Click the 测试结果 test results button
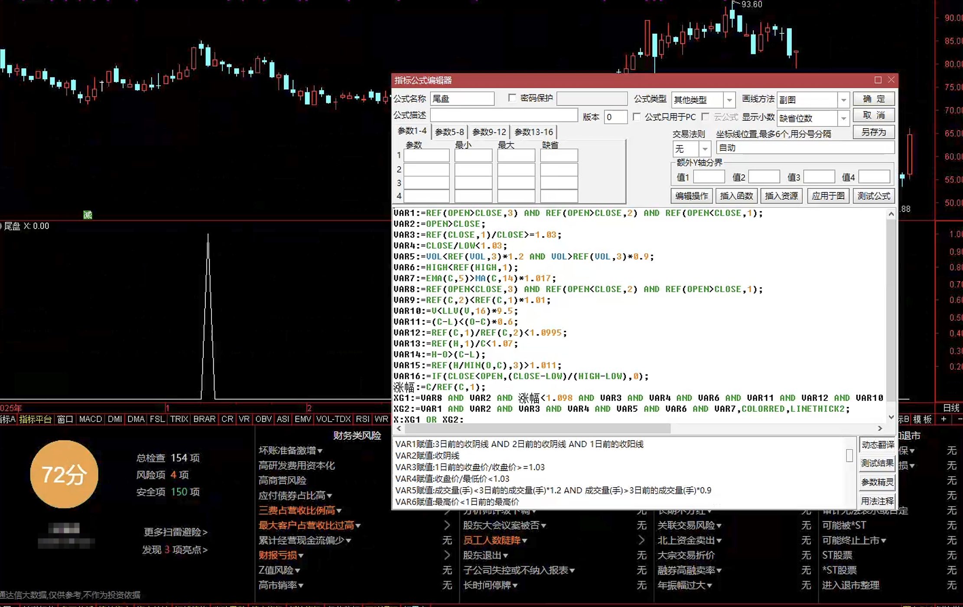 (x=877, y=464)
